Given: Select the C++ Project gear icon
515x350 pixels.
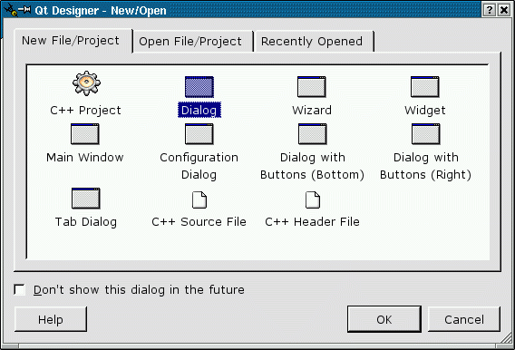Looking at the screenshot, I should click(86, 83).
